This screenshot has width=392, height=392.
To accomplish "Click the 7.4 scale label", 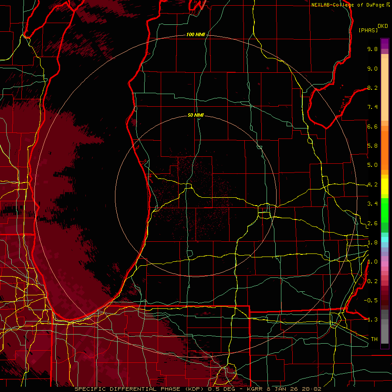I will coord(372,107).
